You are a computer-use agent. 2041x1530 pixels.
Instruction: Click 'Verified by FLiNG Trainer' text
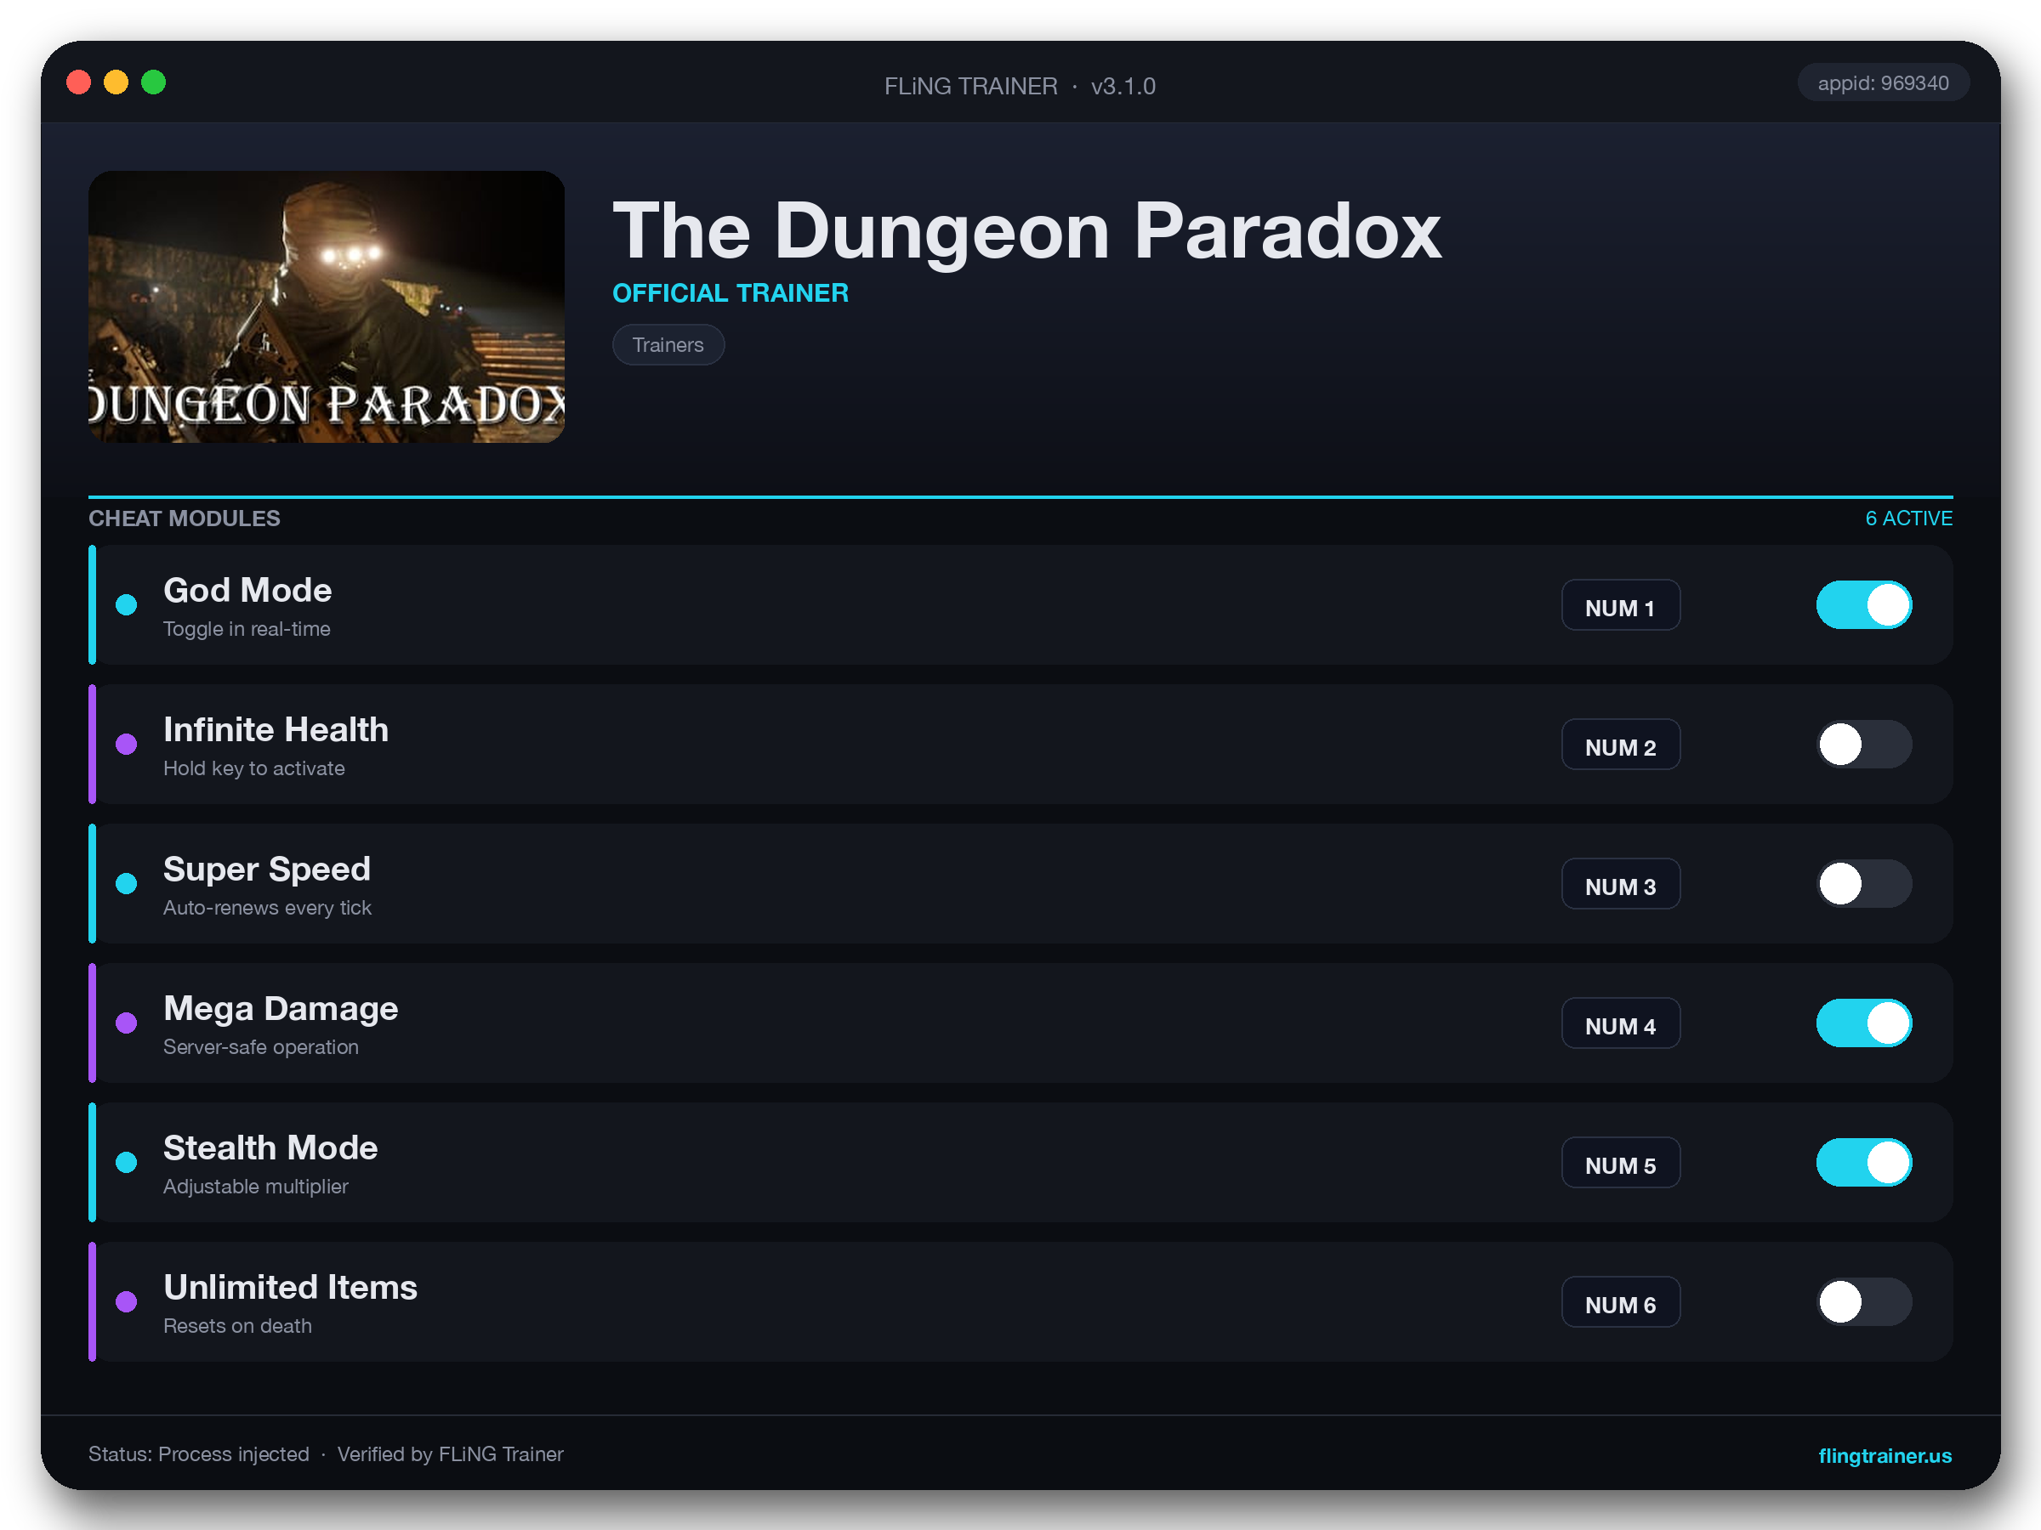point(450,1453)
